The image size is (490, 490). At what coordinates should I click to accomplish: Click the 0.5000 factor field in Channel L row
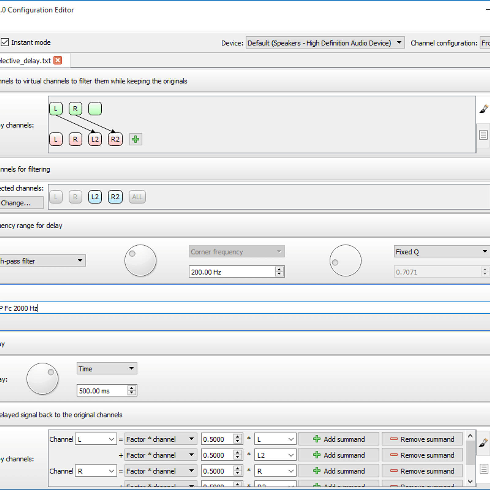(217, 439)
